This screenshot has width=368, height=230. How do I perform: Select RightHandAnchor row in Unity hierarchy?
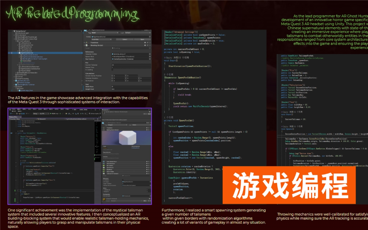[x=45, y=53]
